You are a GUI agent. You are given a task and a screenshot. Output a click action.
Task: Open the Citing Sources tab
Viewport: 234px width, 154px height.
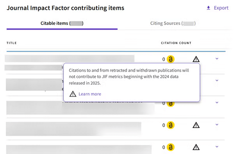pyautogui.click(x=173, y=23)
